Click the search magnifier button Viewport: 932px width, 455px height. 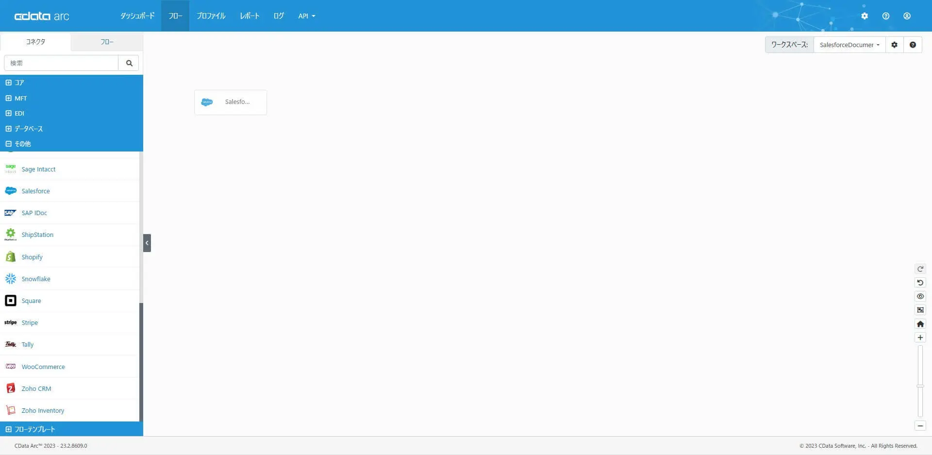pos(129,63)
